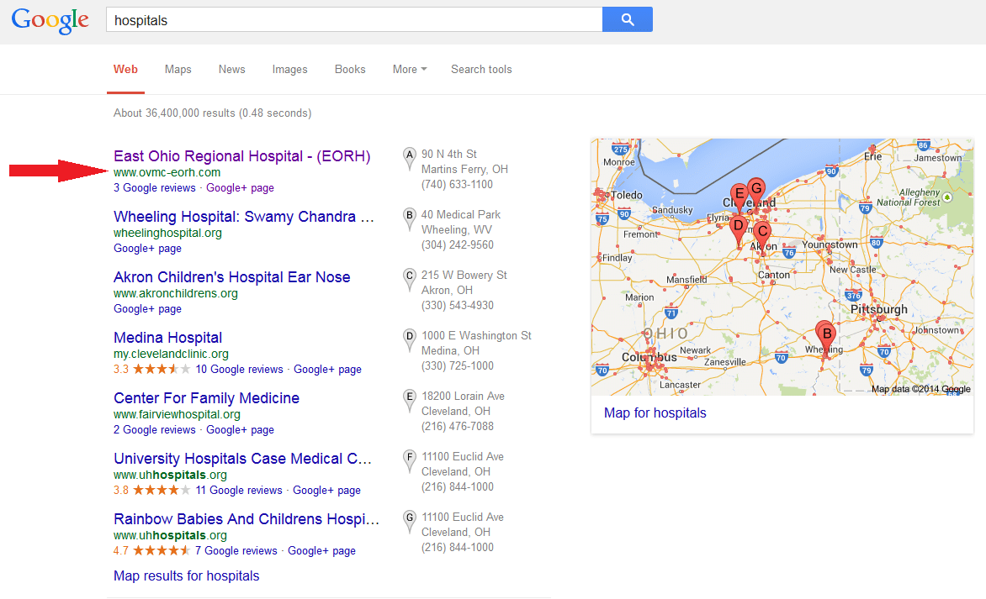Open 2 Google reviews for Center For Family Medicine
986x599 pixels.
(155, 429)
